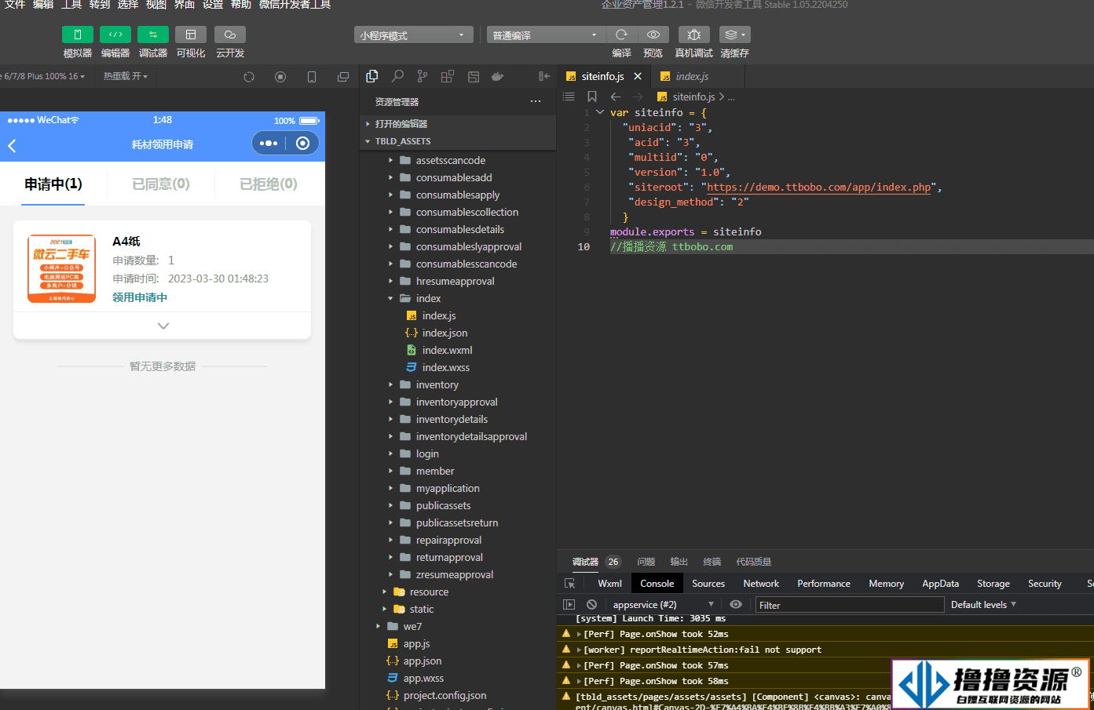Close the siteinfo.js tab

coord(638,76)
